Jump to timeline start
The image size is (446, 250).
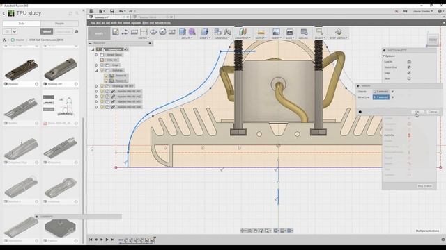[x=91, y=240]
